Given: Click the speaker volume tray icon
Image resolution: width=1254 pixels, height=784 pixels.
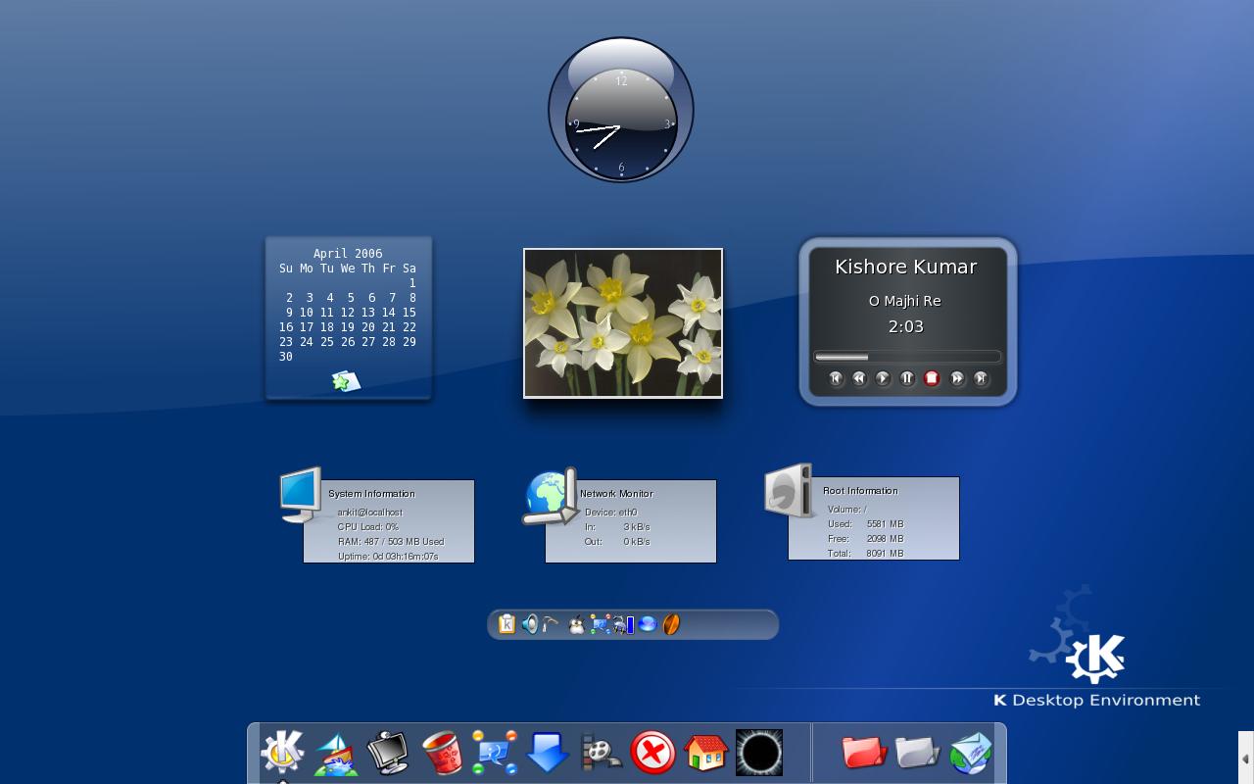Looking at the screenshot, I should [530, 624].
